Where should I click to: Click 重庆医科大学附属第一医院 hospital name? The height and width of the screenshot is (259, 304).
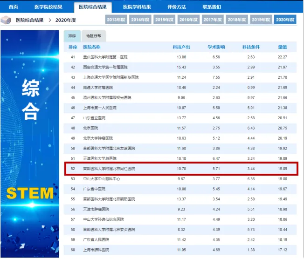[105, 57]
